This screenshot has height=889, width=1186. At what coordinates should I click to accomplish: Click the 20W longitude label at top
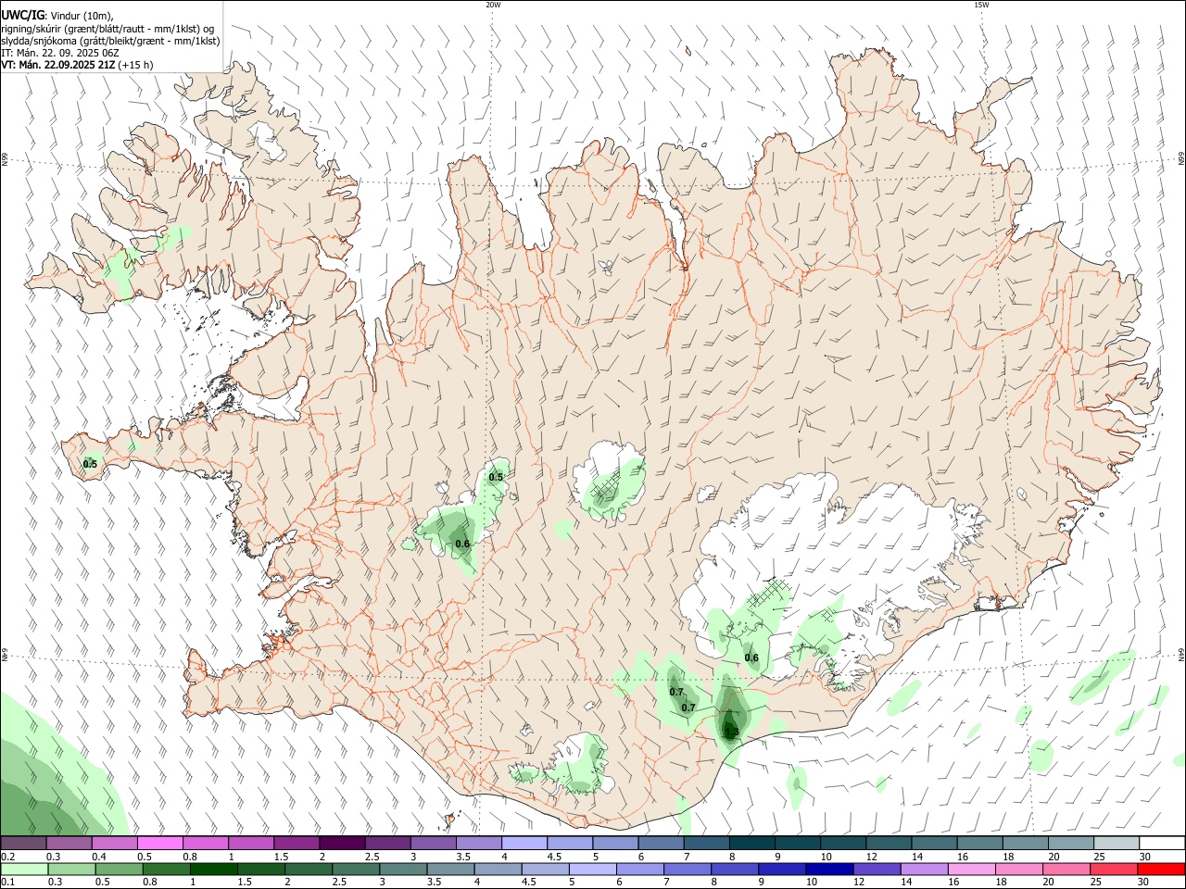[493, 5]
